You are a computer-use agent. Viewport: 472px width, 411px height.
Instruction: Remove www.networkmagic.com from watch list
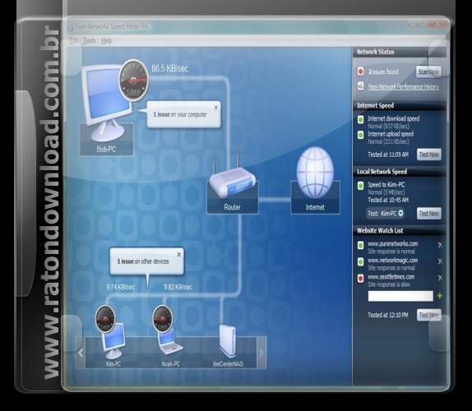click(440, 261)
